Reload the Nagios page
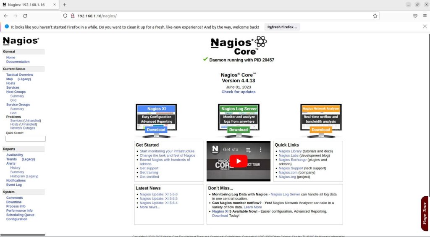 pos(25,16)
